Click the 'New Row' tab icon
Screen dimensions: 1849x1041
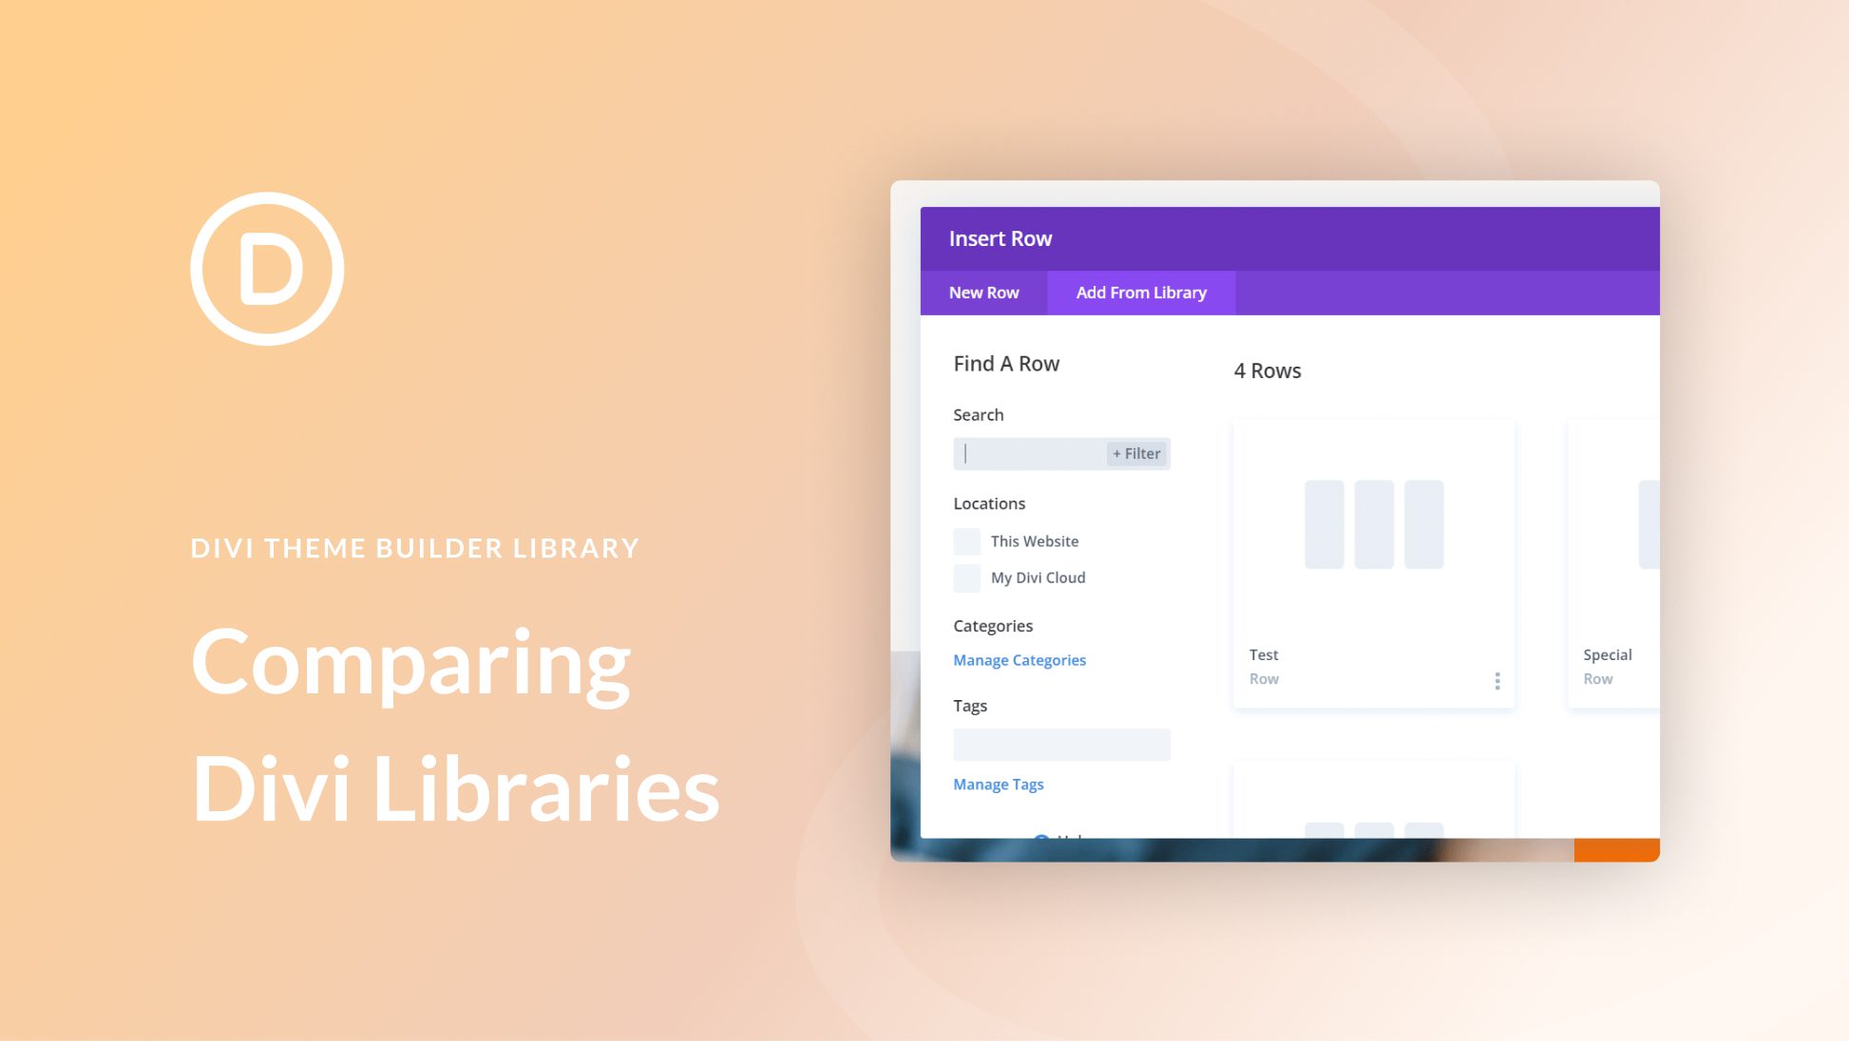[x=984, y=292]
